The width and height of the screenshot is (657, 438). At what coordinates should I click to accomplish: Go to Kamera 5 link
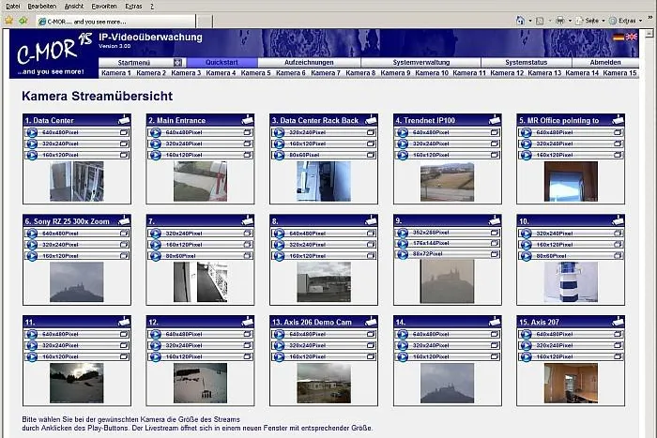coord(255,73)
